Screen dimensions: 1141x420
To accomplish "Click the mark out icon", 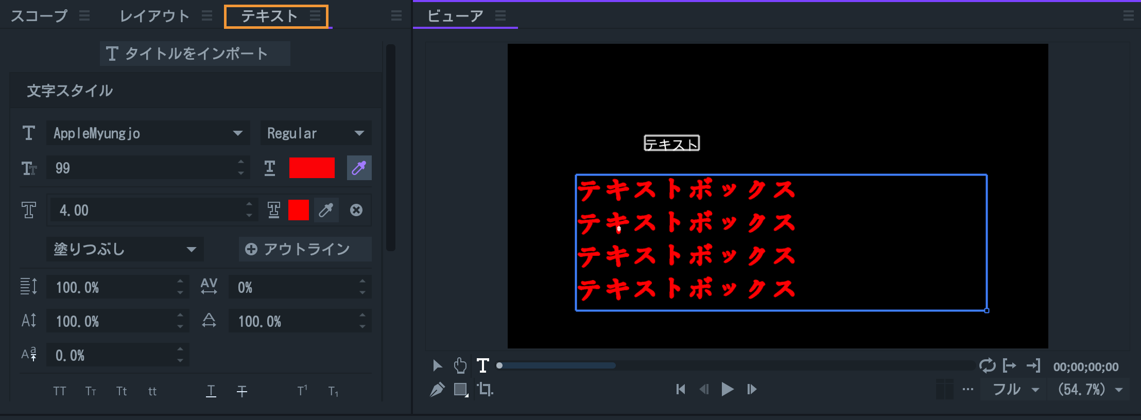I will click(x=1033, y=365).
